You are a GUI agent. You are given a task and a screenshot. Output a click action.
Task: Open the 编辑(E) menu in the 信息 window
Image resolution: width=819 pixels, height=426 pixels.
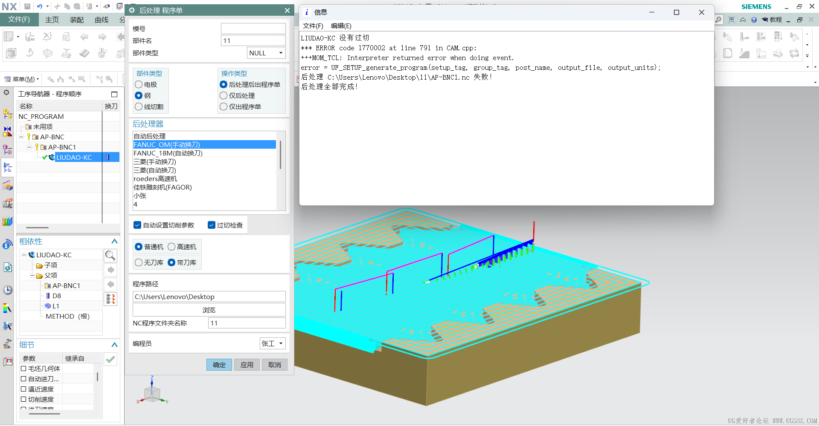(341, 26)
